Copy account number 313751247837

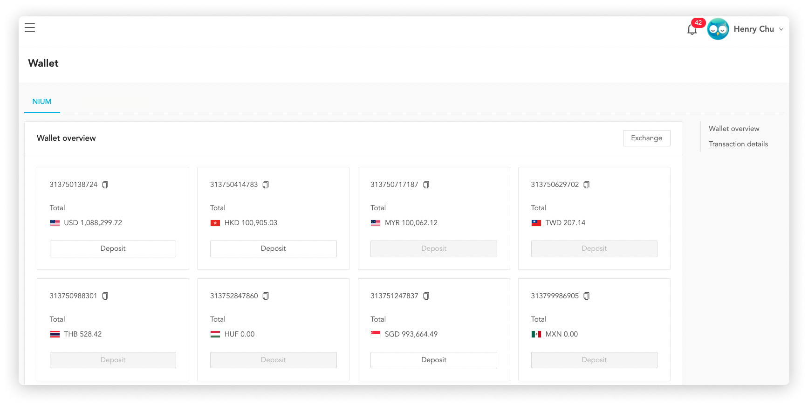pyautogui.click(x=426, y=296)
